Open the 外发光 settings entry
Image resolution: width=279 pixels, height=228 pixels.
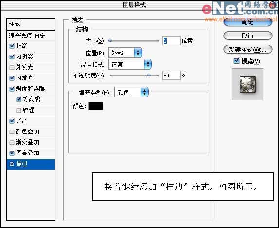pos(24,67)
